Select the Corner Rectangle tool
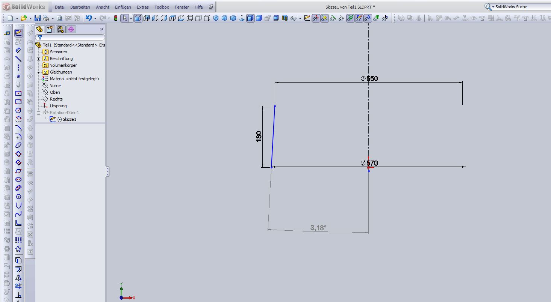The image size is (551, 302). click(18, 102)
